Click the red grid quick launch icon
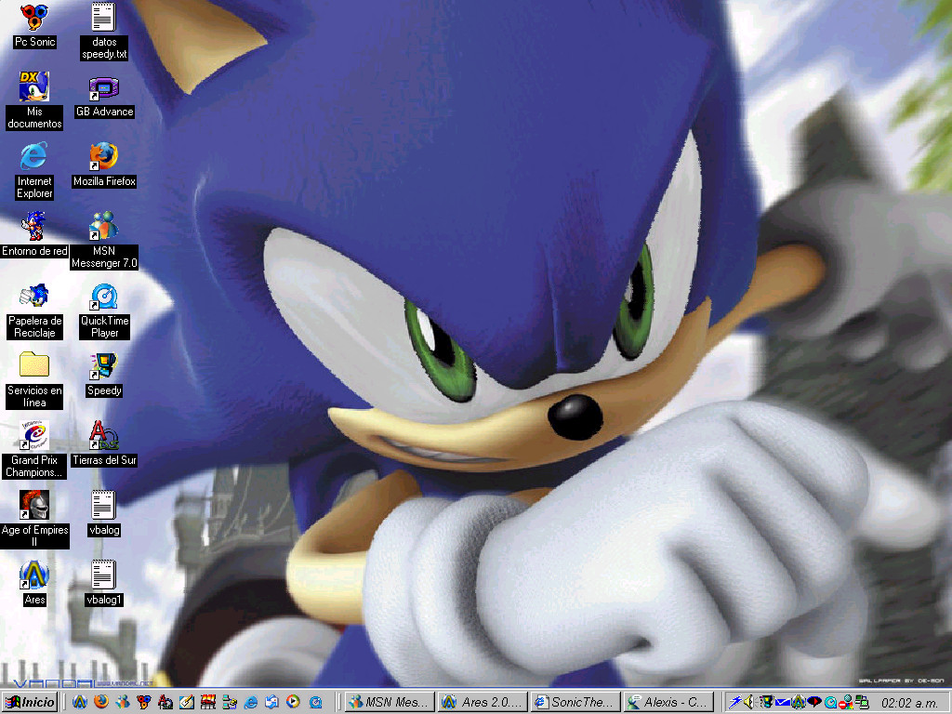Image resolution: width=952 pixels, height=714 pixels. coord(208,703)
